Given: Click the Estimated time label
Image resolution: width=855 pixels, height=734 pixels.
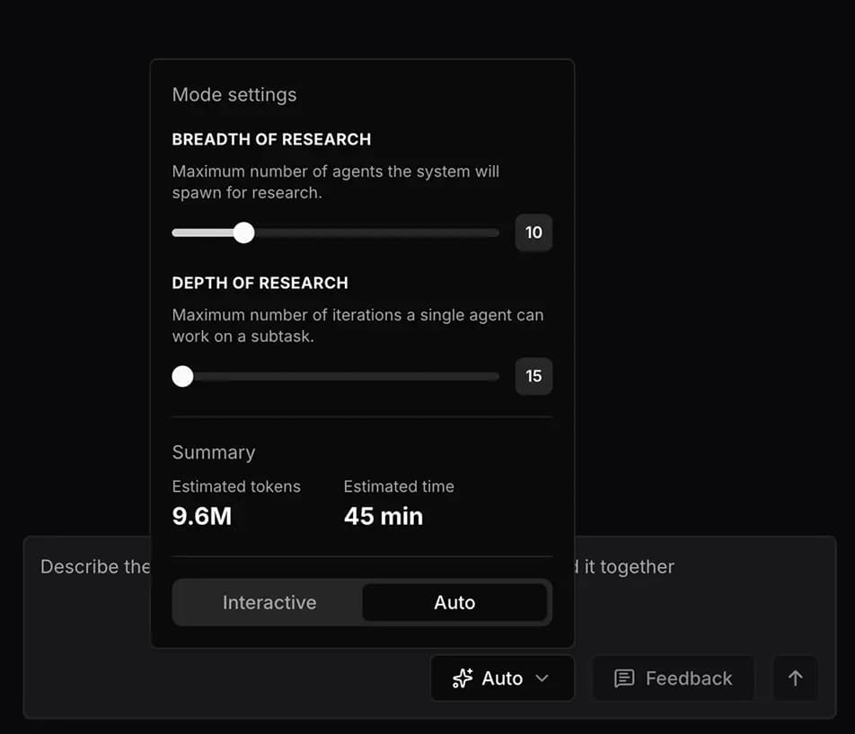Looking at the screenshot, I should pyautogui.click(x=399, y=486).
